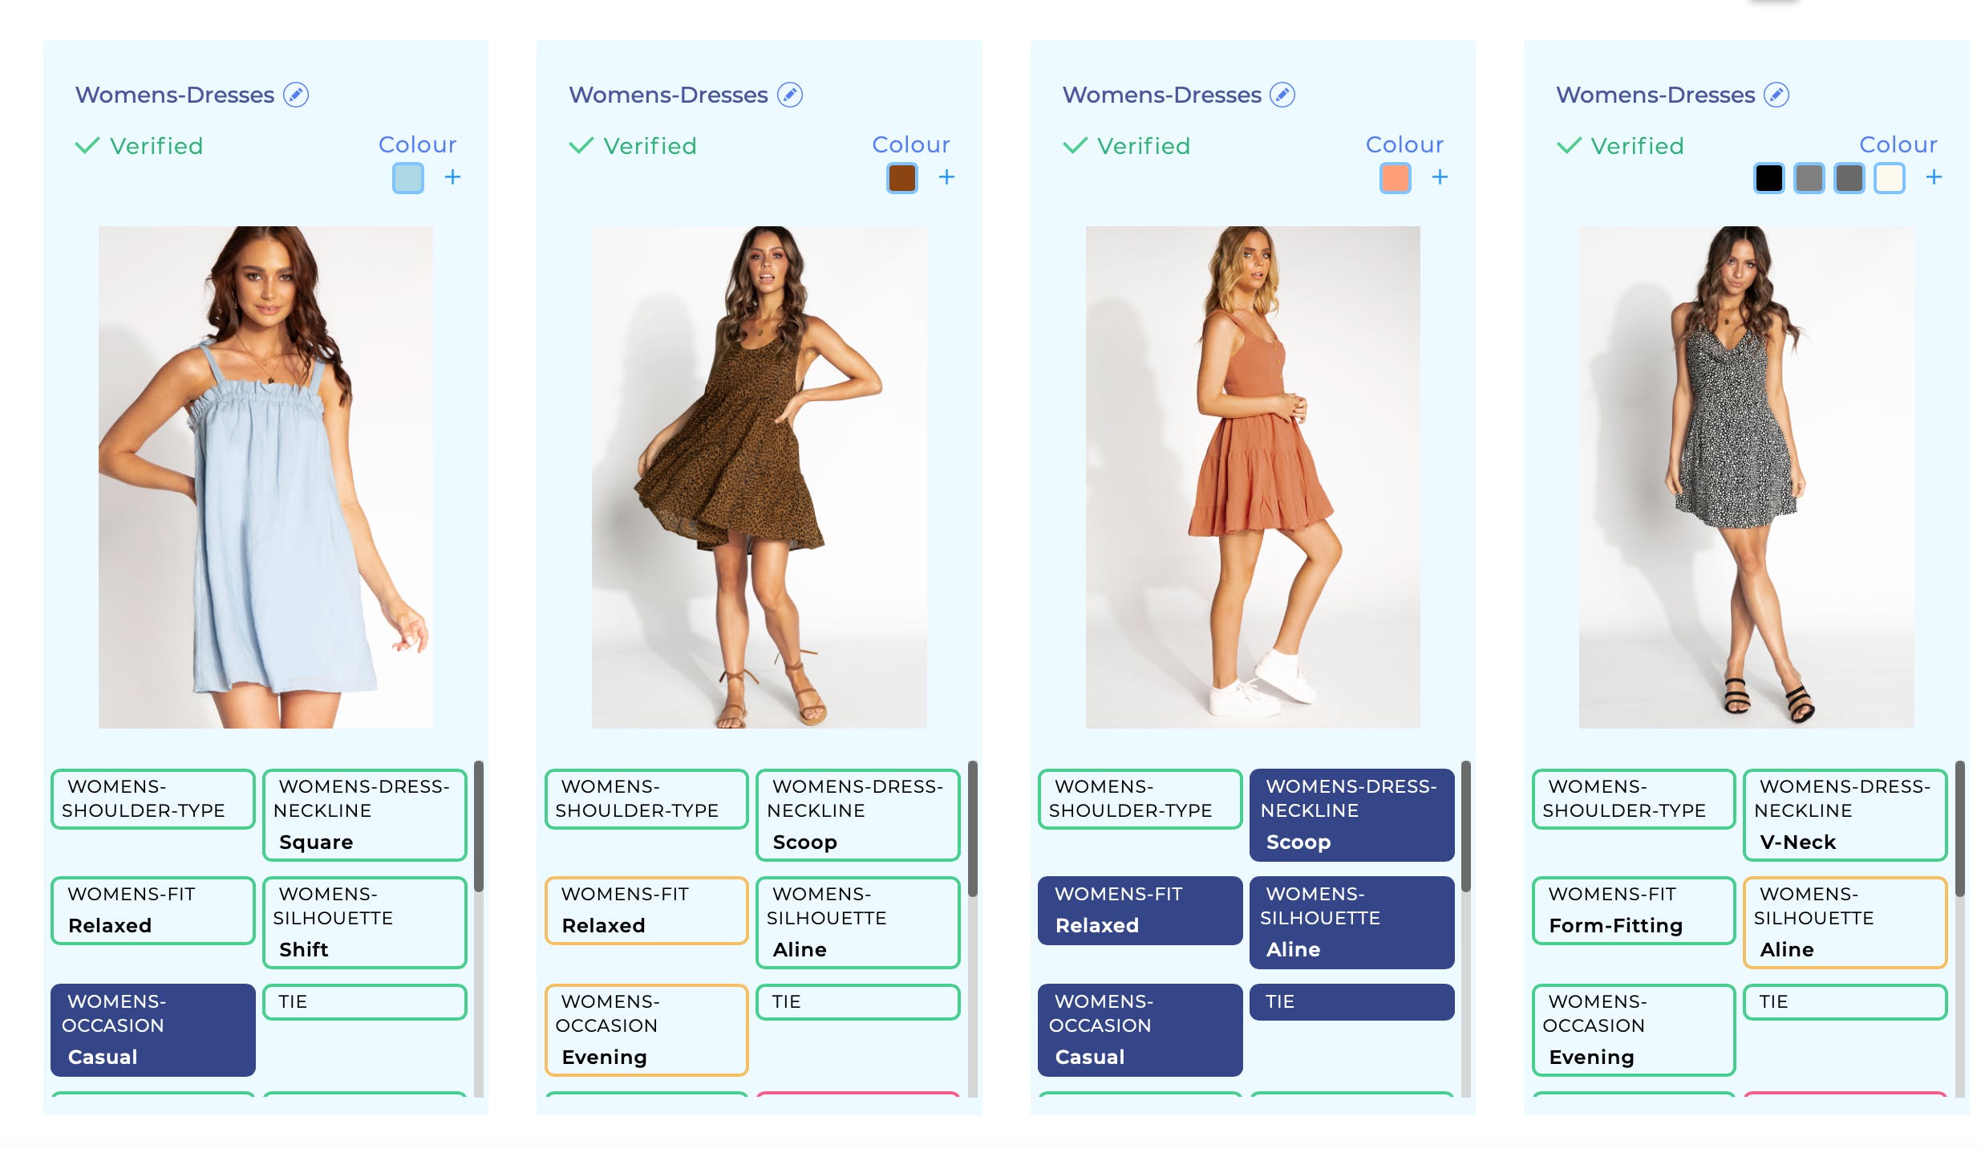1981x1149 pixels.
Task: Add a colour to the brown dress
Action: click(946, 177)
